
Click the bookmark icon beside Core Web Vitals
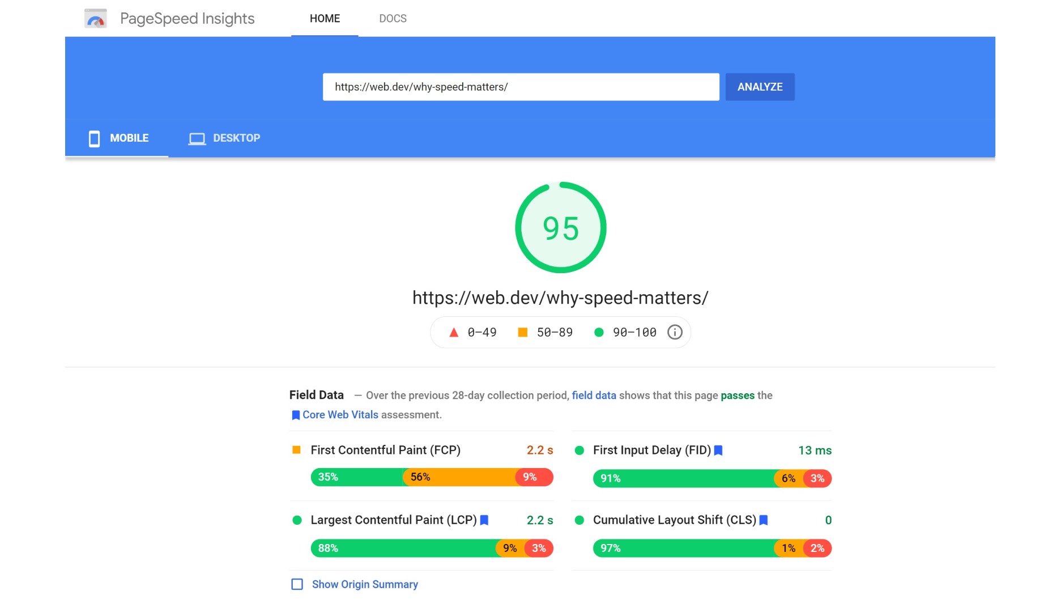pyautogui.click(x=296, y=415)
